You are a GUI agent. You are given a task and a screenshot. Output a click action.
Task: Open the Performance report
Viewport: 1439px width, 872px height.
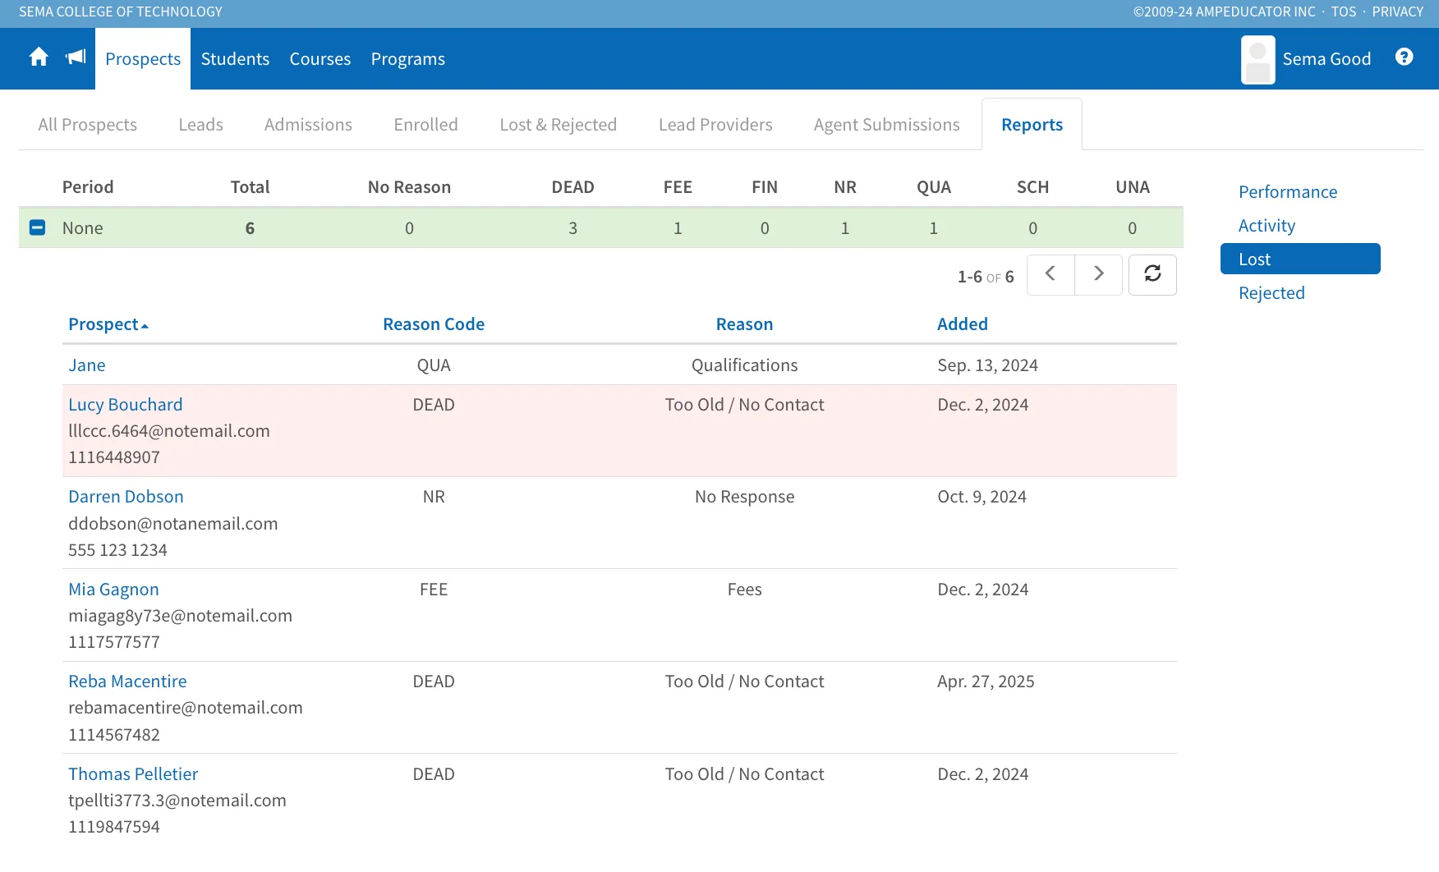1288,192
